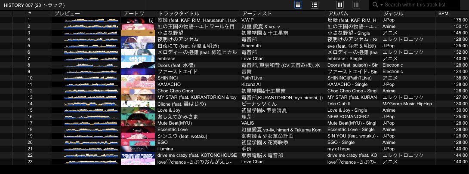This screenshot has width=469, height=174.
Task: Sort by the アルバム column header
Action: (x=338, y=13)
